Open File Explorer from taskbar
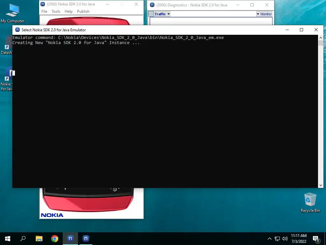 [x=39, y=239]
